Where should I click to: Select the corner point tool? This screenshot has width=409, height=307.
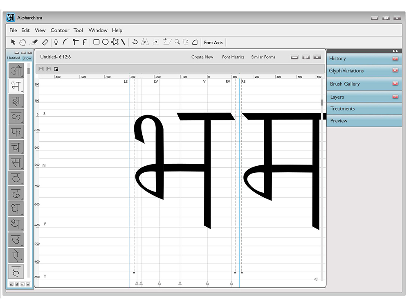point(75,42)
